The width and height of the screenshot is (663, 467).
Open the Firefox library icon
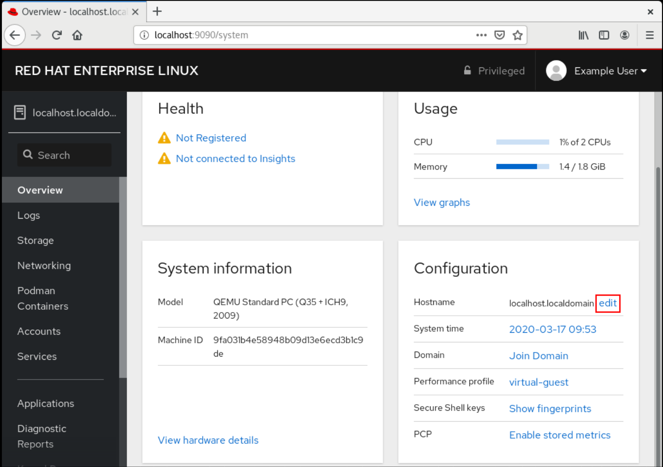click(x=583, y=35)
